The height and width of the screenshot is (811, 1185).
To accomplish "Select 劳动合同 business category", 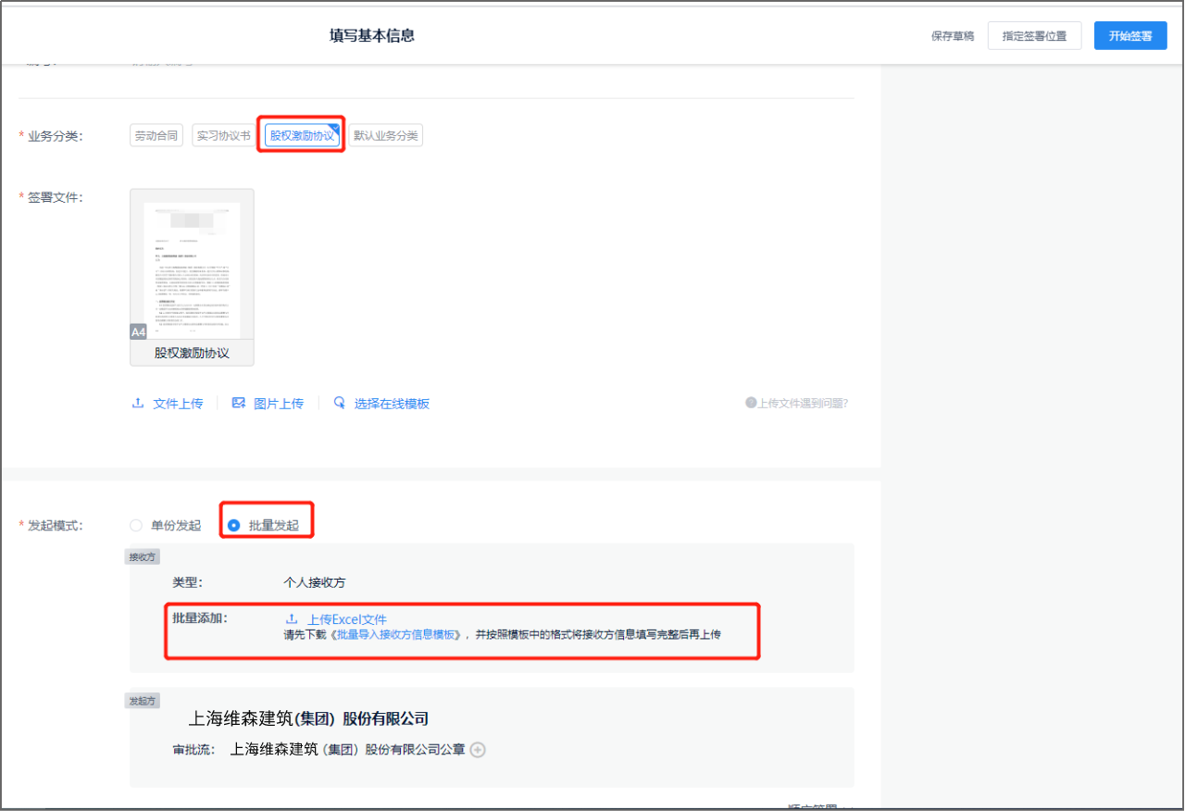I will [156, 135].
